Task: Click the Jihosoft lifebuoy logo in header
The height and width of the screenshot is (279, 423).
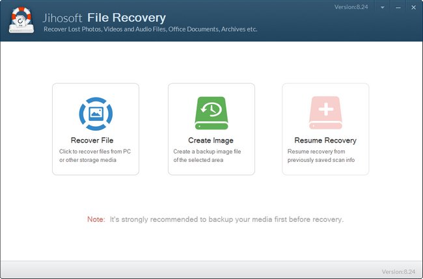Action: [21, 20]
